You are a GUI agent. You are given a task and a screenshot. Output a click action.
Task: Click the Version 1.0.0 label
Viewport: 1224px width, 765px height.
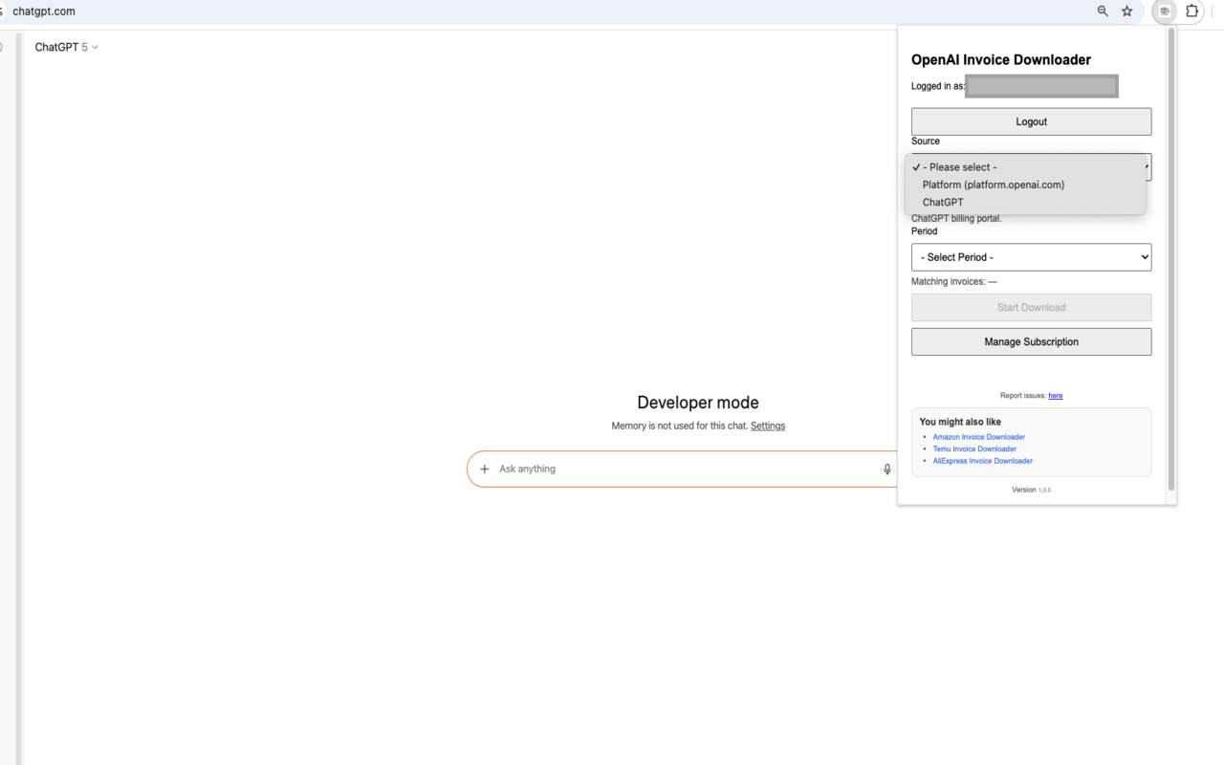[1031, 490]
